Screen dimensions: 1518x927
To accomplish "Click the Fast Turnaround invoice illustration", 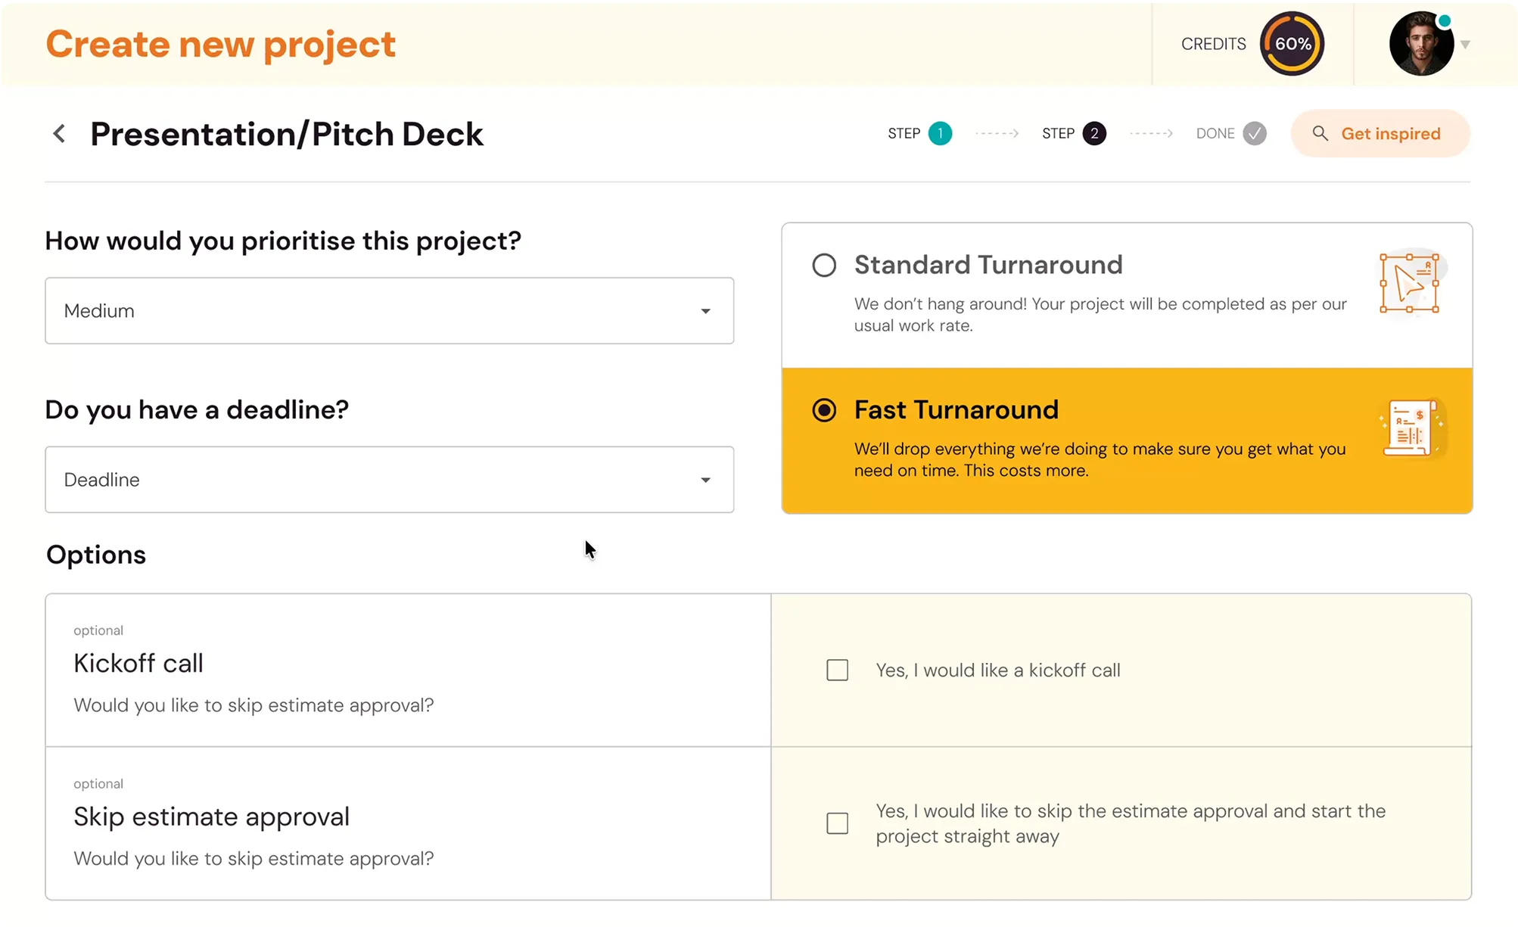I will [1411, 428].
